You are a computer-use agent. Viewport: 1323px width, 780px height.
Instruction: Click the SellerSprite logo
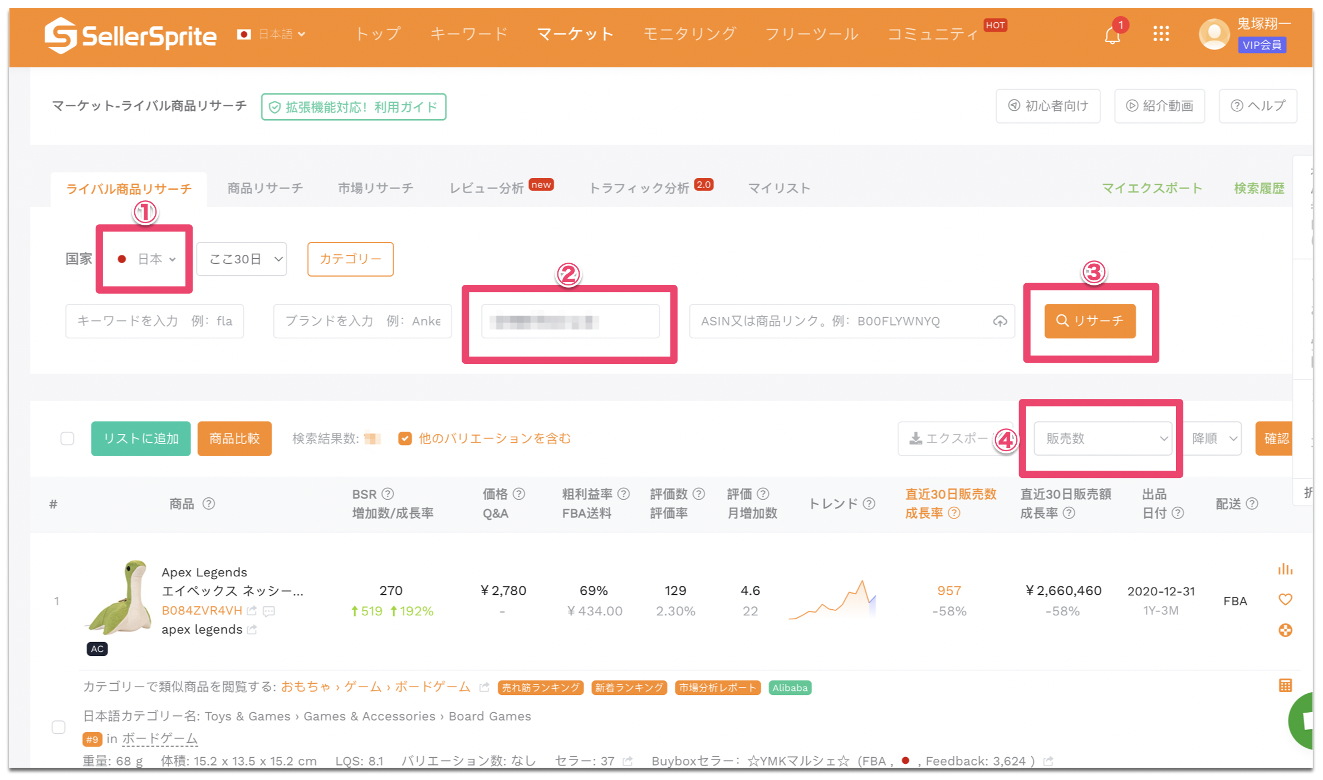tap(130, 36)
